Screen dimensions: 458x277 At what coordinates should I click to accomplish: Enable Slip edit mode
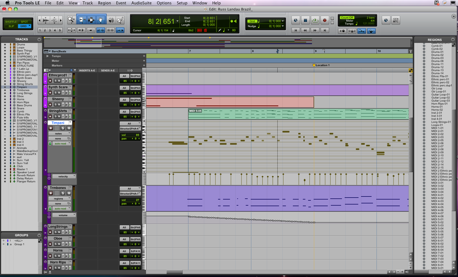point(11,26)
